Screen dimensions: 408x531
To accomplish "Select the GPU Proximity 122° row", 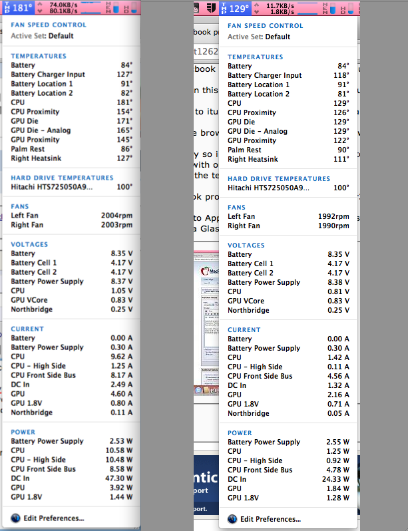I will click(x=288, y=140).
